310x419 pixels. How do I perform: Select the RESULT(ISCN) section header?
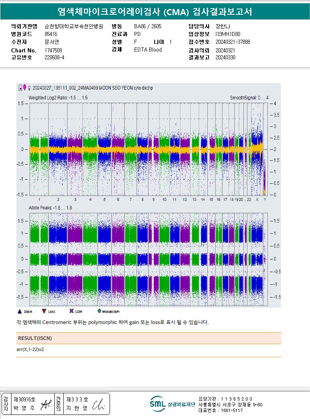click(35, 338)
